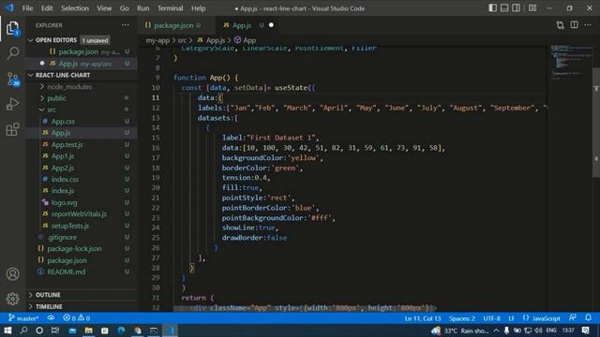Click the synchronize changes cloud icon
The height and width of the screenshot is (337, 600).
[51, 318]
